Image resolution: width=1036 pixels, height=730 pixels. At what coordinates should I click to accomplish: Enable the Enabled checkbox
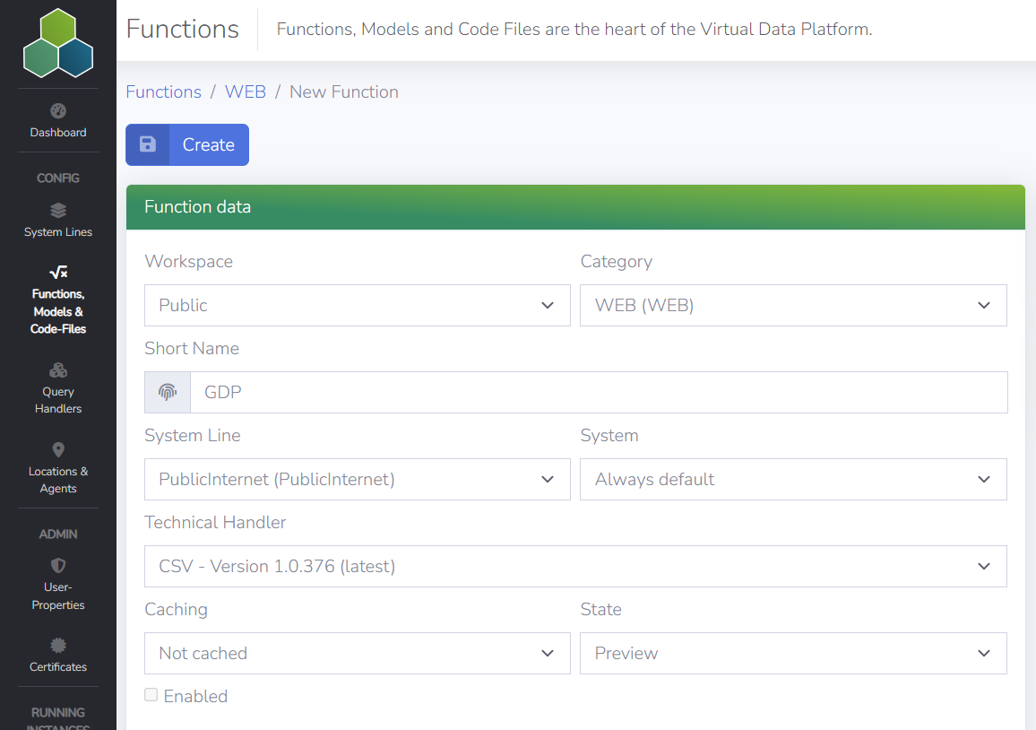pos(151,694)
